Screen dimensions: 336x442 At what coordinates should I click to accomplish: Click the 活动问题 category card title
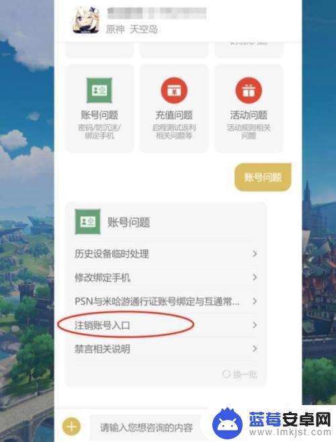pos(249,115)
